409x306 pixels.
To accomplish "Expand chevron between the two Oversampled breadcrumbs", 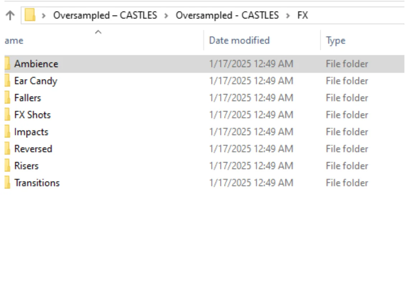I will (x=166, y=16).
